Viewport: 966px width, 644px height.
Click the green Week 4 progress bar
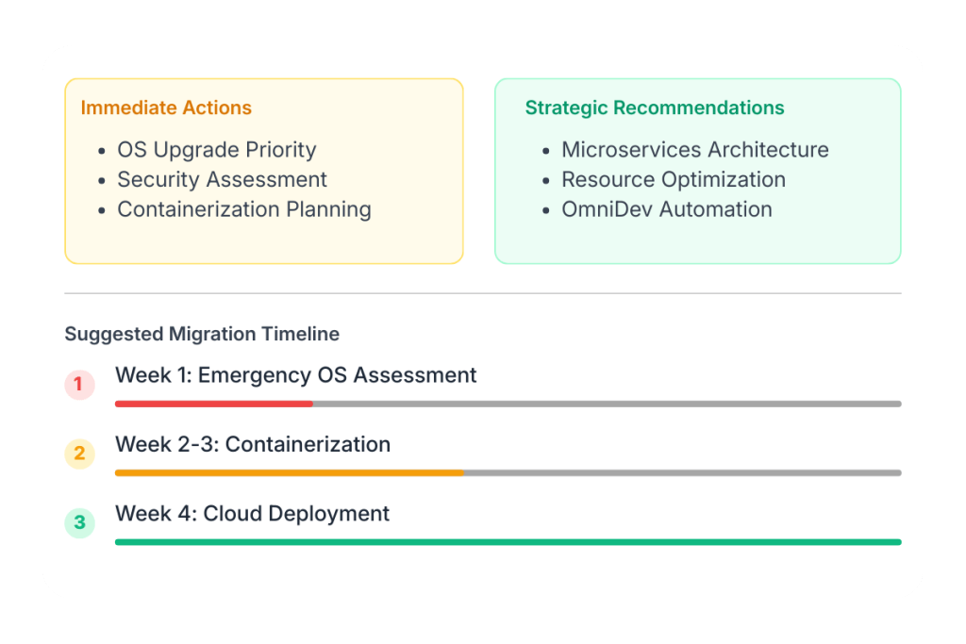pos(508,542)
